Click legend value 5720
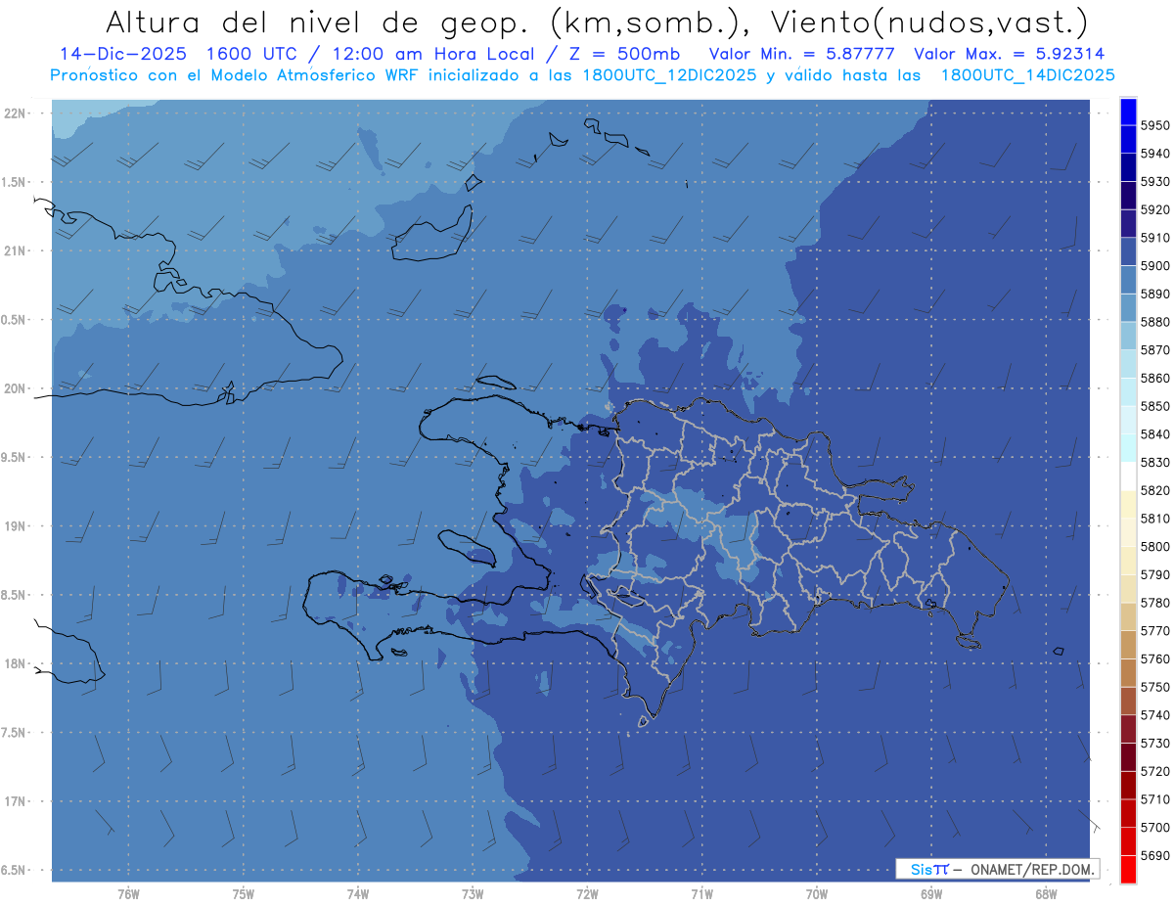The width and height of the screenshot is (1174, 907). (1154, 771)
